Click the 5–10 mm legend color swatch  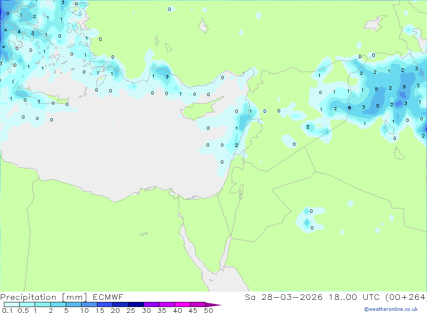(74, 304)
